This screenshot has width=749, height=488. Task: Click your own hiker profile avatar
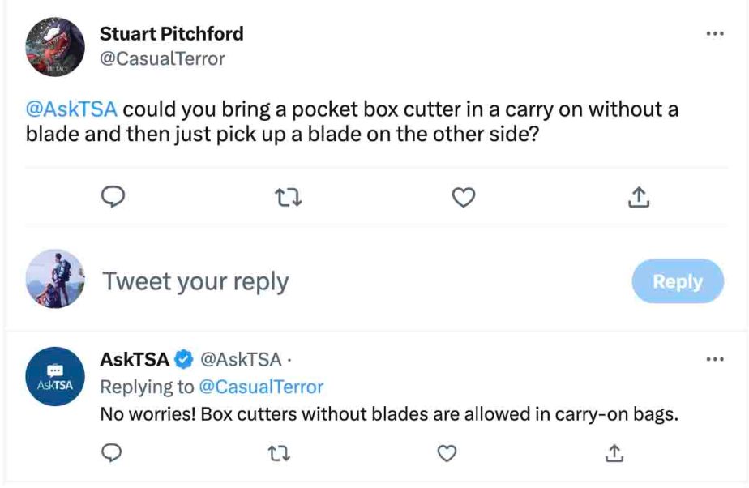55,278
